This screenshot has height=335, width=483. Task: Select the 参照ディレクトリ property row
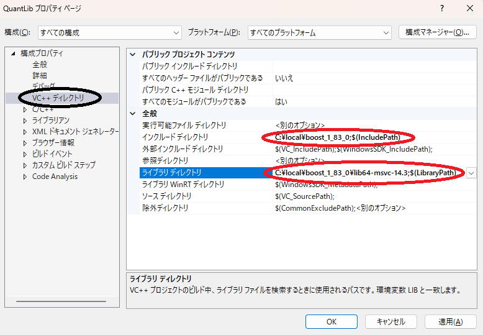(308, 161)
